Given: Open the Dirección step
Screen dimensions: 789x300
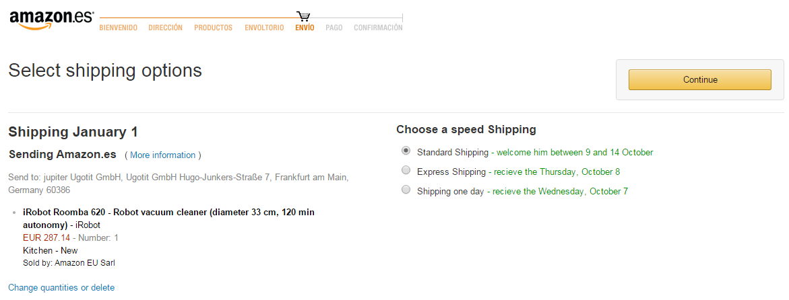Looking at the screenshot, I should coord(166,28).
